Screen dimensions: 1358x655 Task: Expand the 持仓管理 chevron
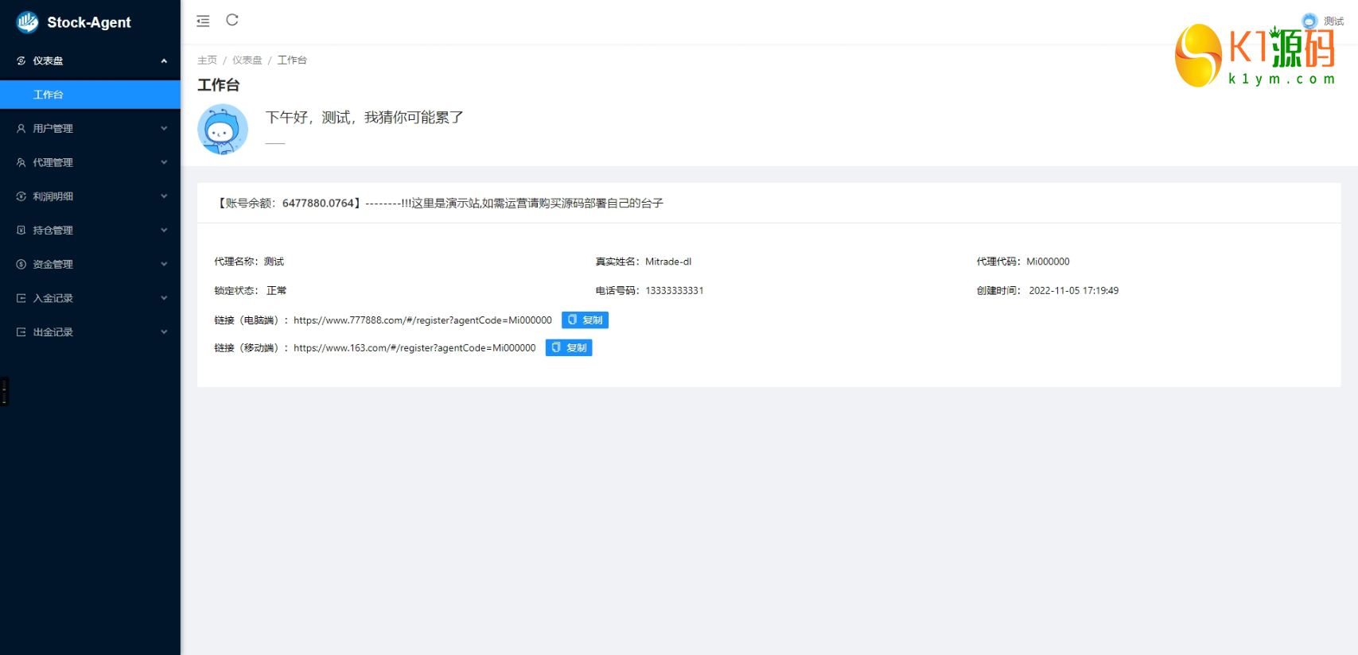point(164,230)
